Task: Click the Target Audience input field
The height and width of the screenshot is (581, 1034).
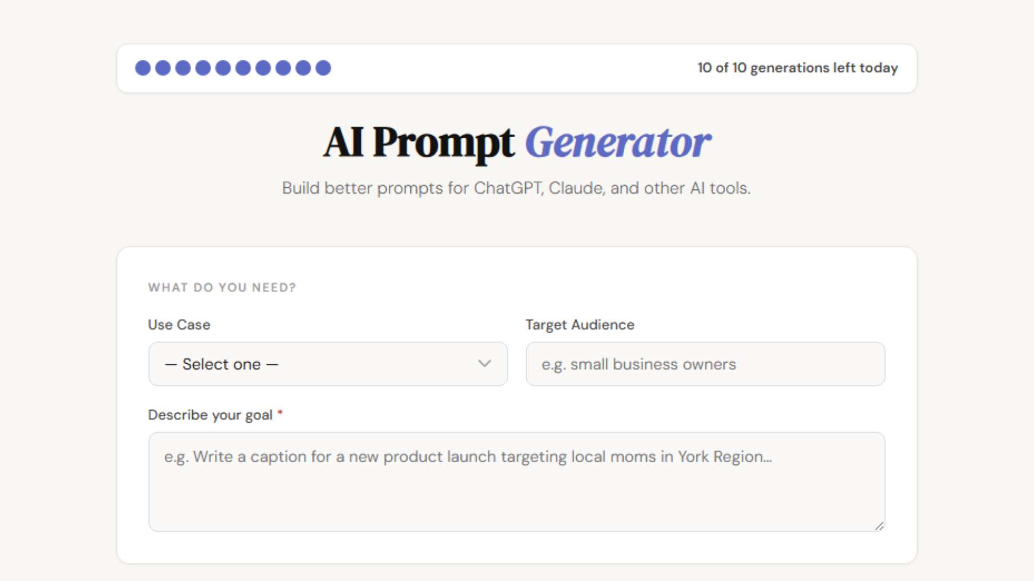Action: point(705,364)
